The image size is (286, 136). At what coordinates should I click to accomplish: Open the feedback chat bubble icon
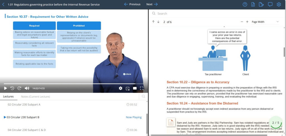tap(270, 4)
